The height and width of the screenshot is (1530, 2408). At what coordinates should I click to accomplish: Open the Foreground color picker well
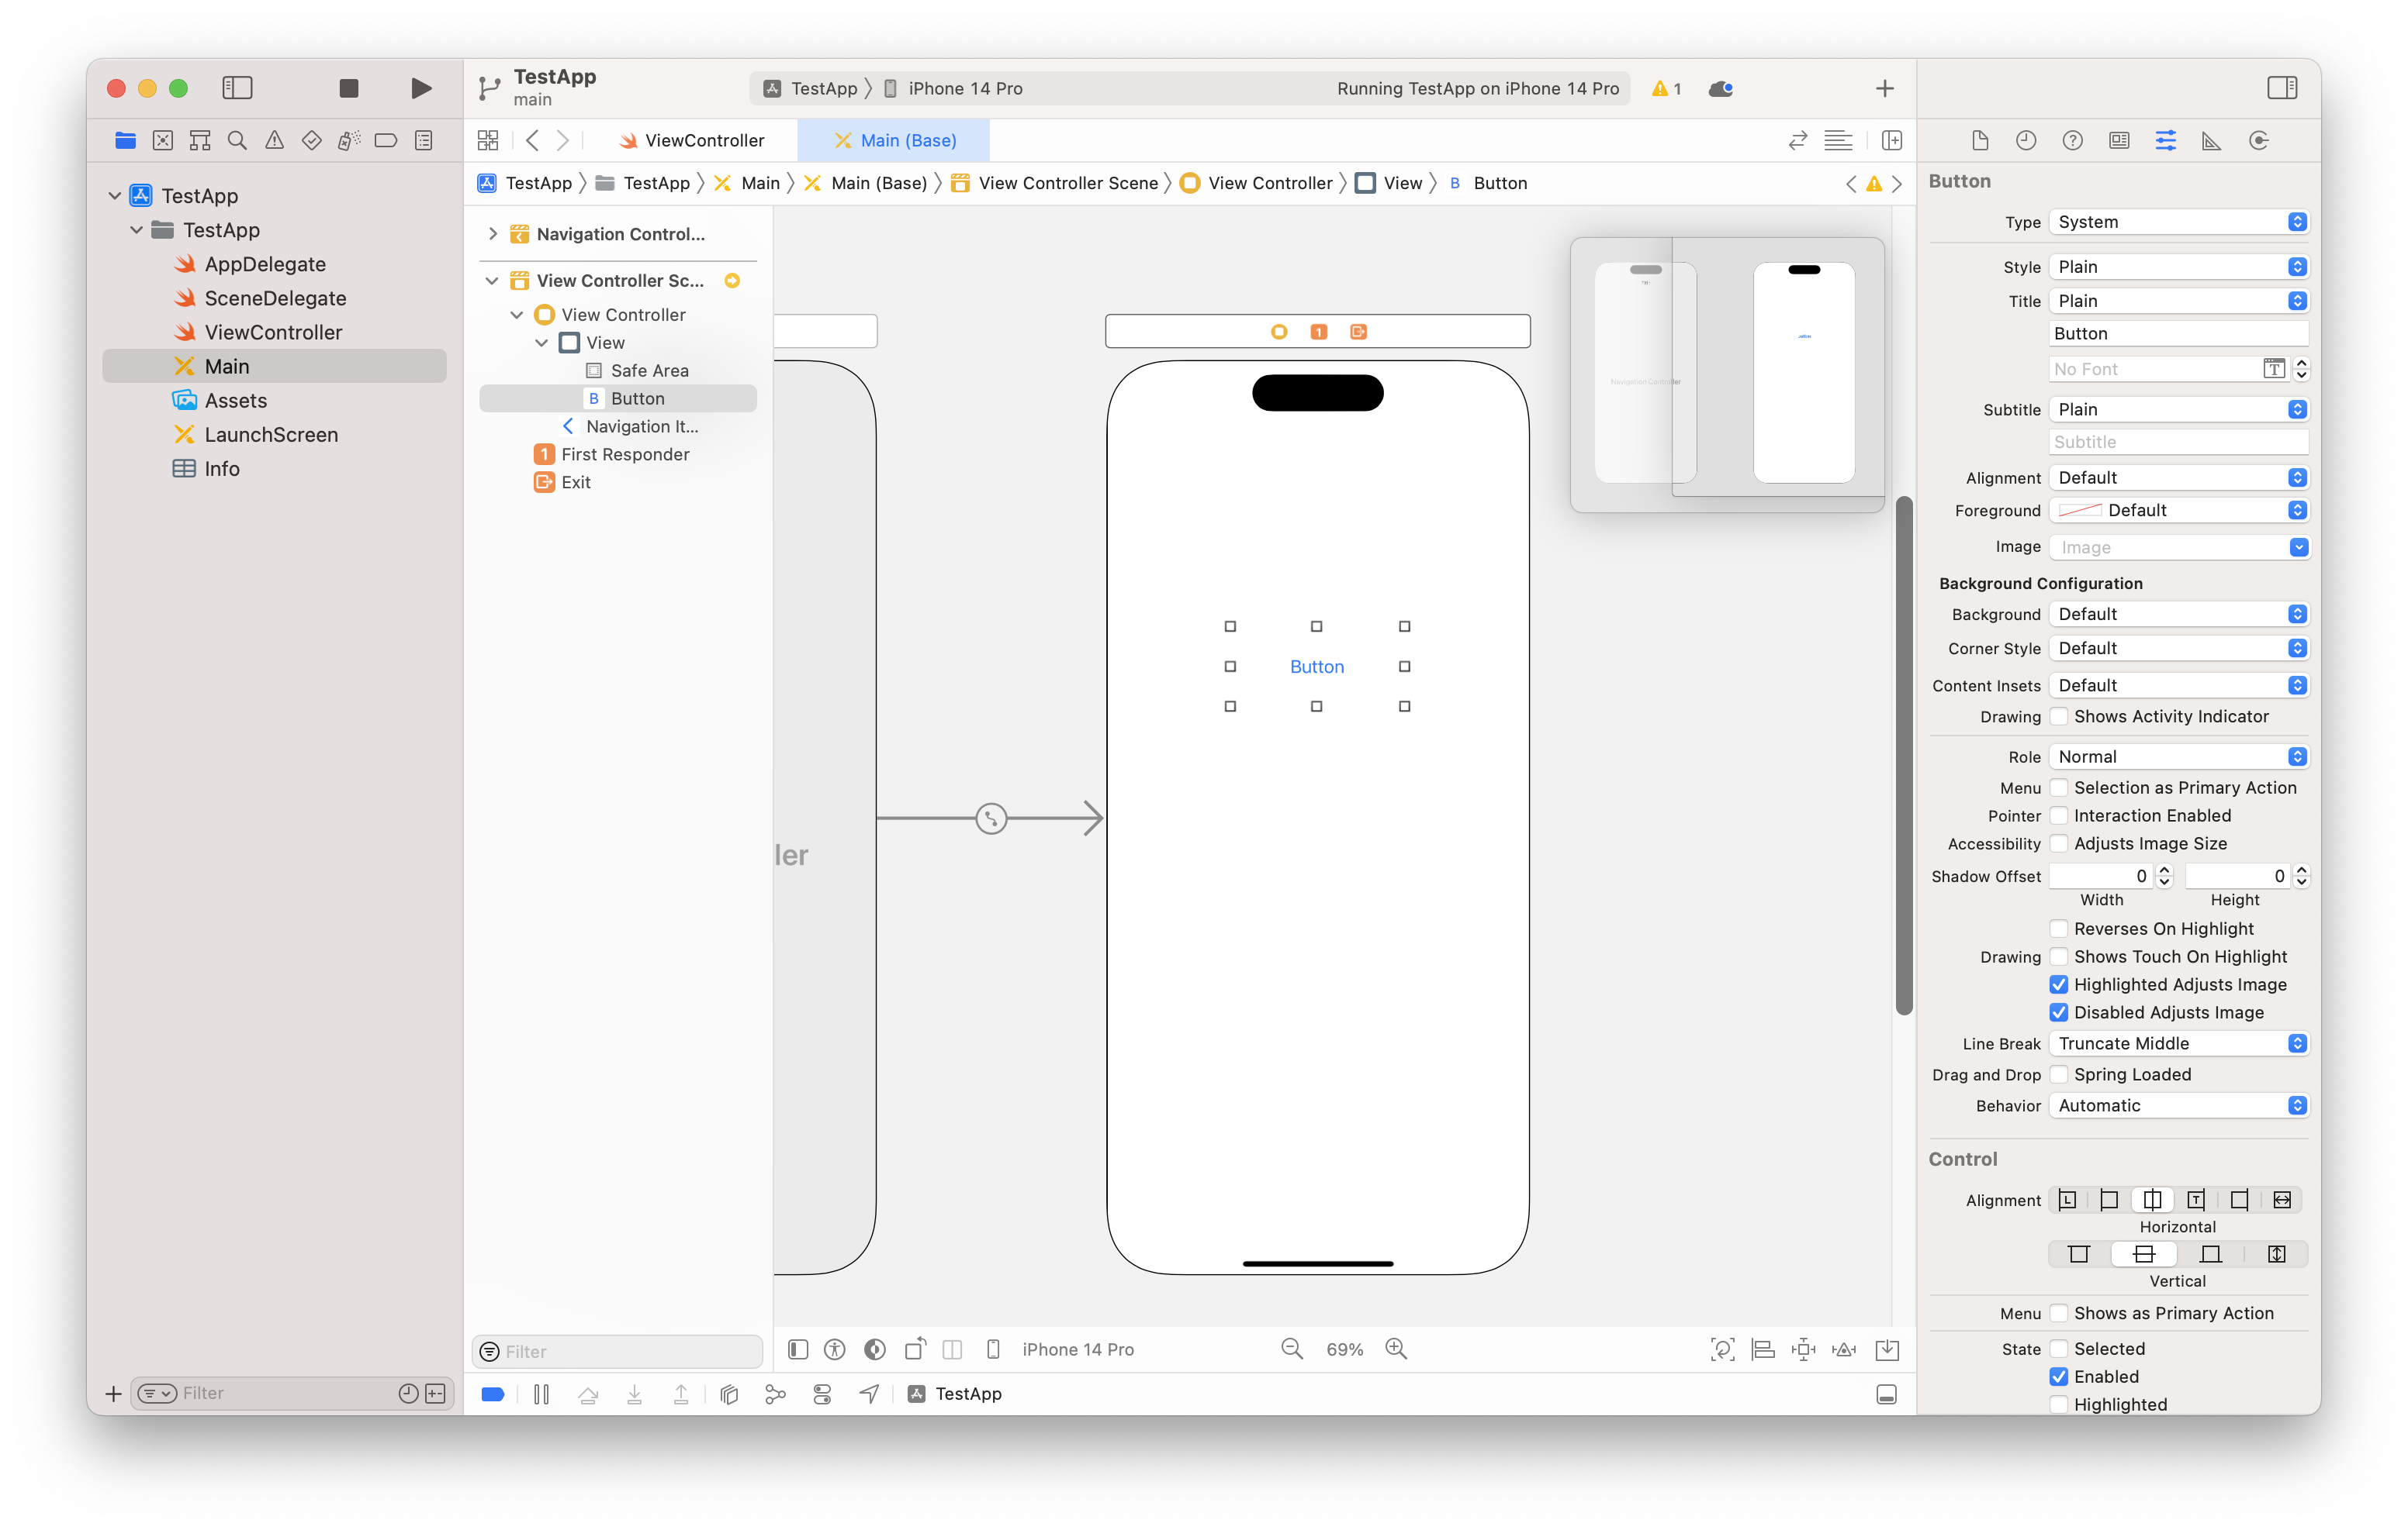tap(2080, 511)
